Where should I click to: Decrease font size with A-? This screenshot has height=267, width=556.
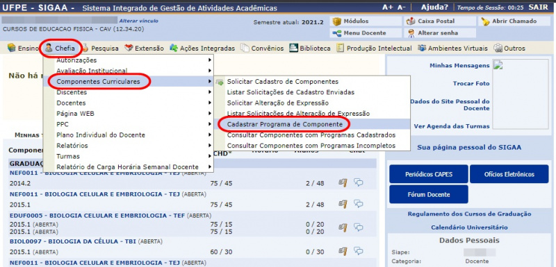[x=402, y=8]
